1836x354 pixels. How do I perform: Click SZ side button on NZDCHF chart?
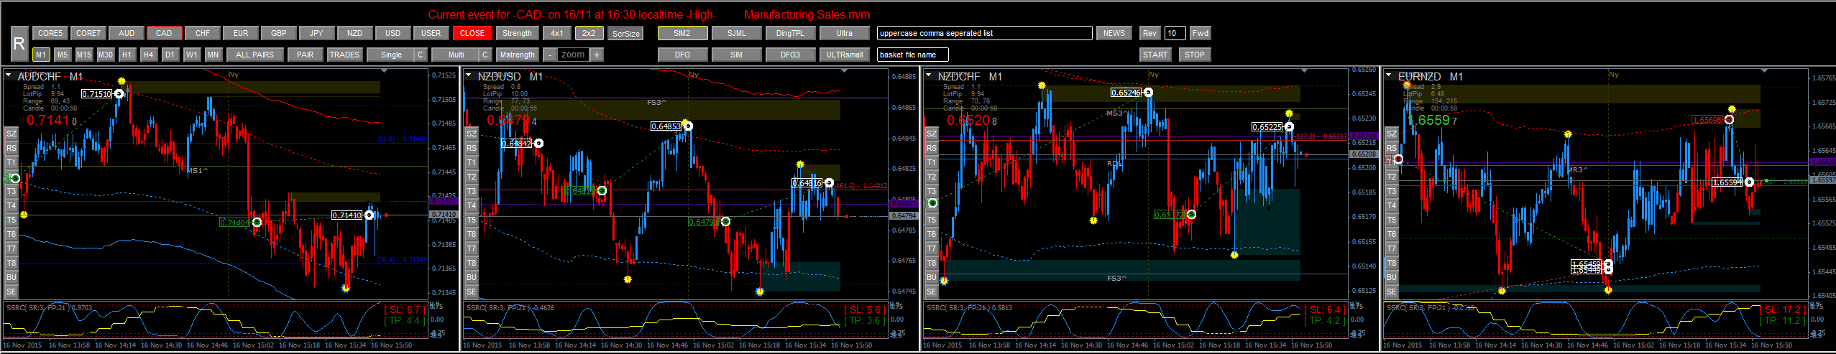coord(932,134)
